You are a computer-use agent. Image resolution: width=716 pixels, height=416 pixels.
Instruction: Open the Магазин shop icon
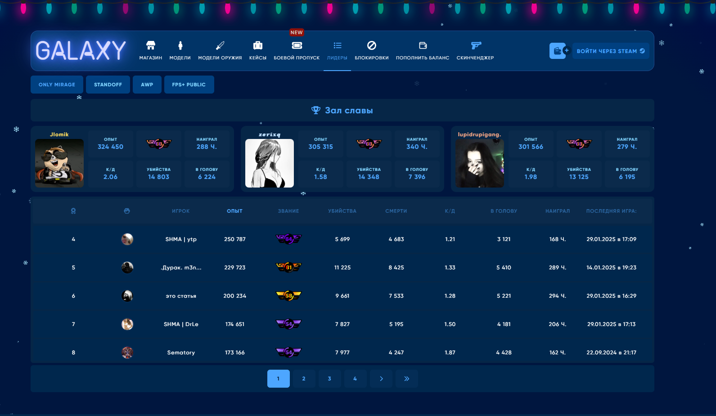click(x=150, y=45)
